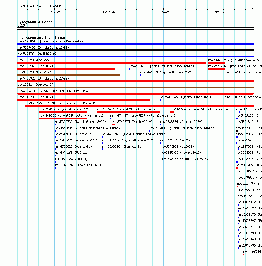Open the nsv3058933 variant label

click(249, 153)
